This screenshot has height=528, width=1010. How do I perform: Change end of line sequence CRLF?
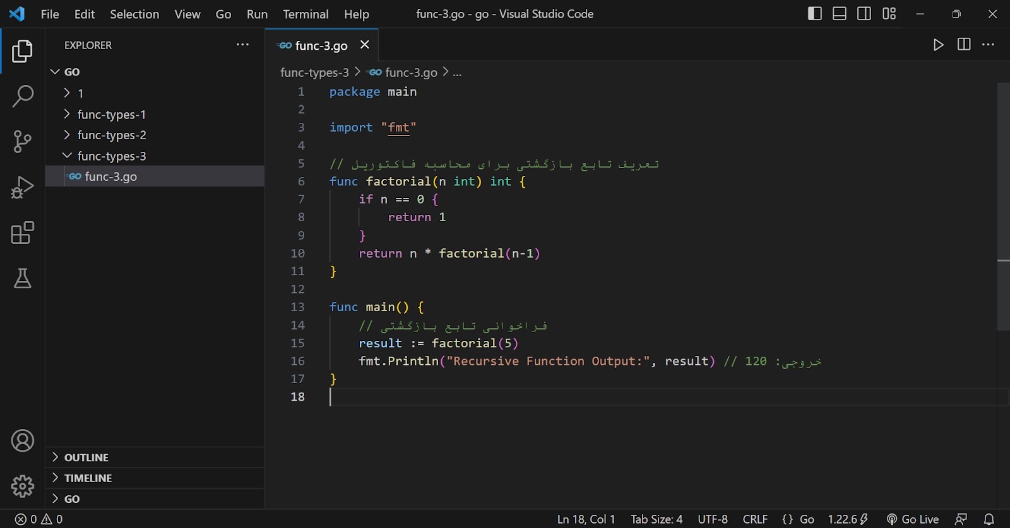pos(755,519)
